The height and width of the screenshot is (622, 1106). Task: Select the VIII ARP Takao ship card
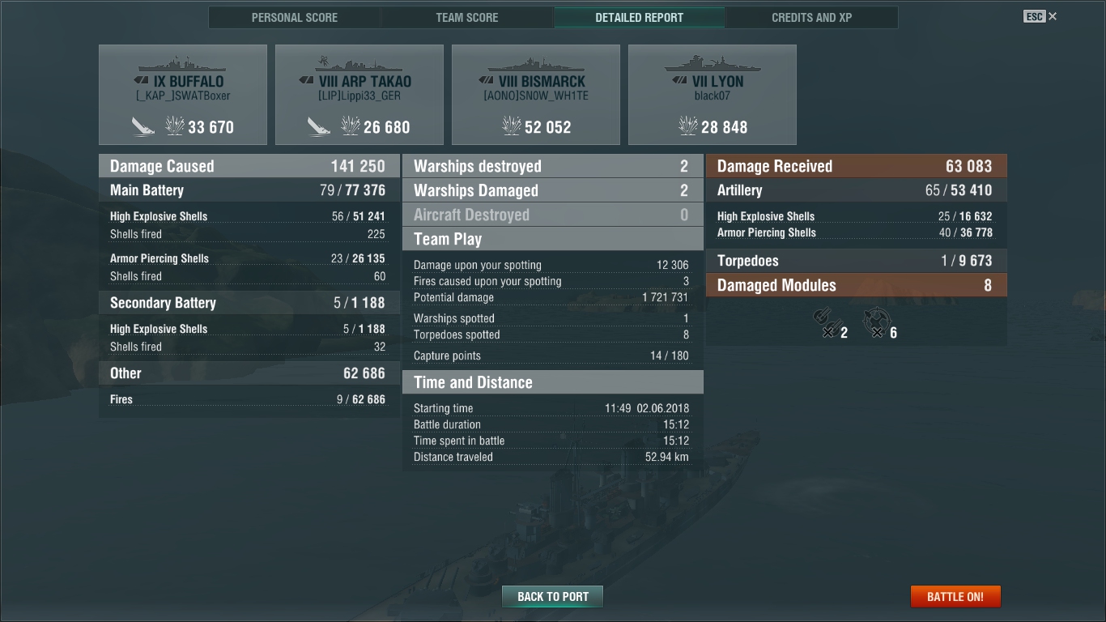click(x=359, y=95)
